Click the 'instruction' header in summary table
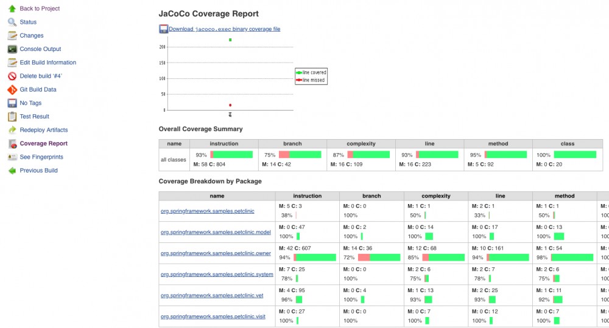The image size is (609, 328). click(224, 144)
